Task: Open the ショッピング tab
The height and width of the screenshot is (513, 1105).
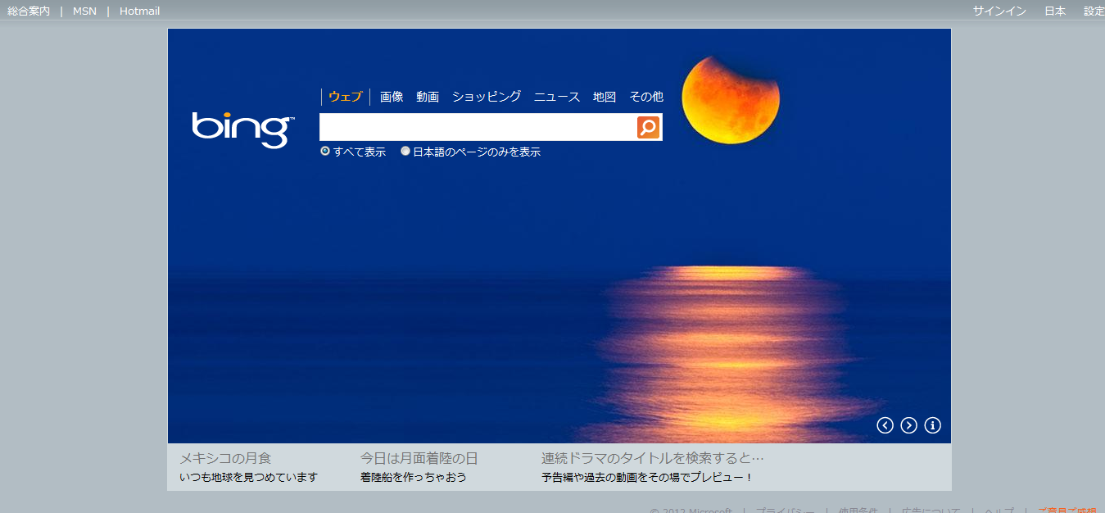Action: [x=486, y=97]
